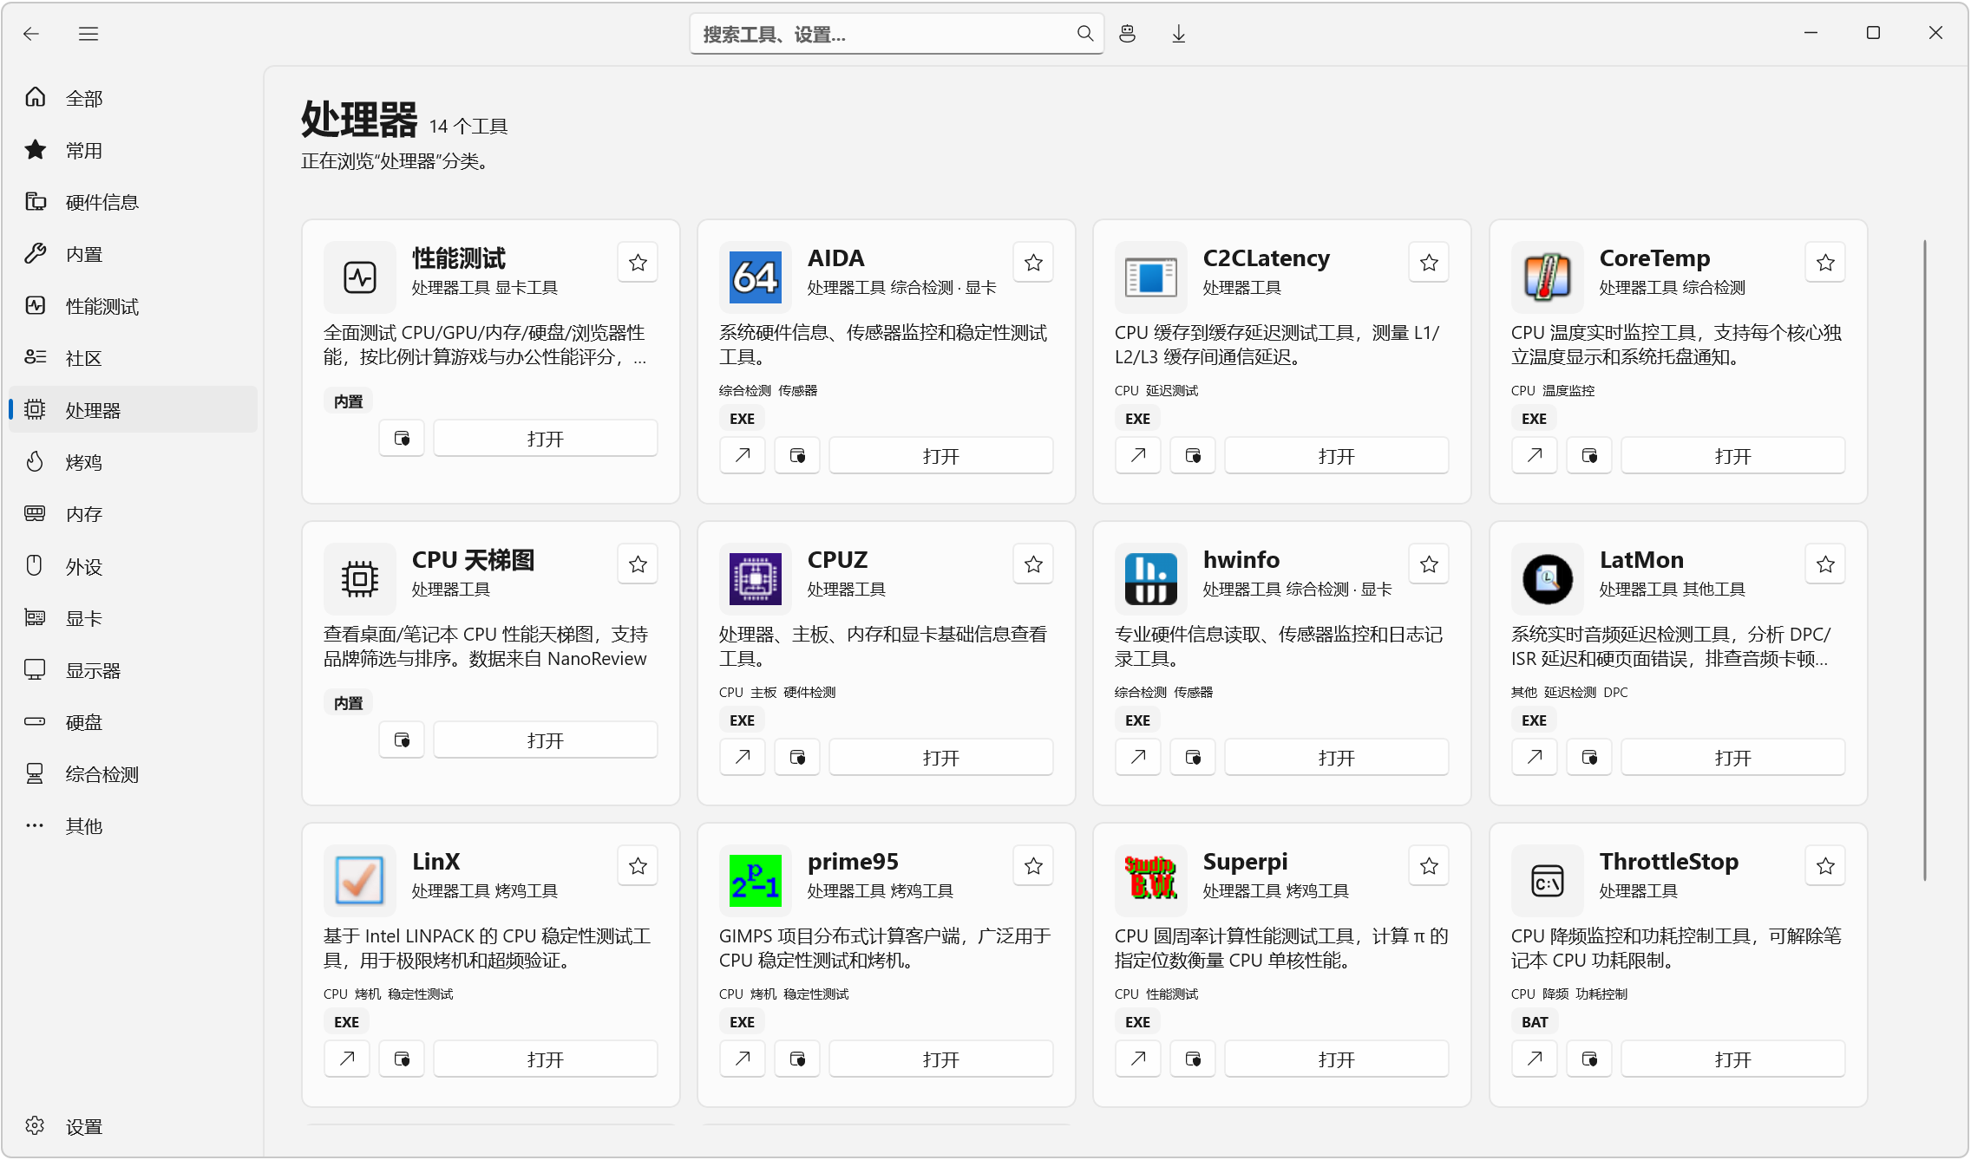Open Superpi via 打开 button
Viewport: 1971px width, 1160px height.
pyautogui.click(x=1337, y=1059)
